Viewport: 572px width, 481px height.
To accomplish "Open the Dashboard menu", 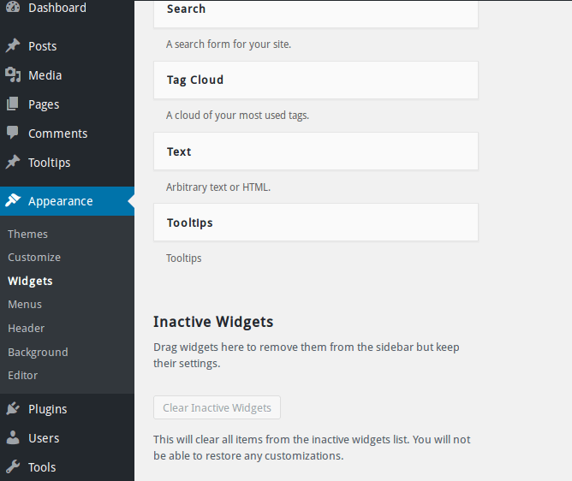I will [57, 8].
